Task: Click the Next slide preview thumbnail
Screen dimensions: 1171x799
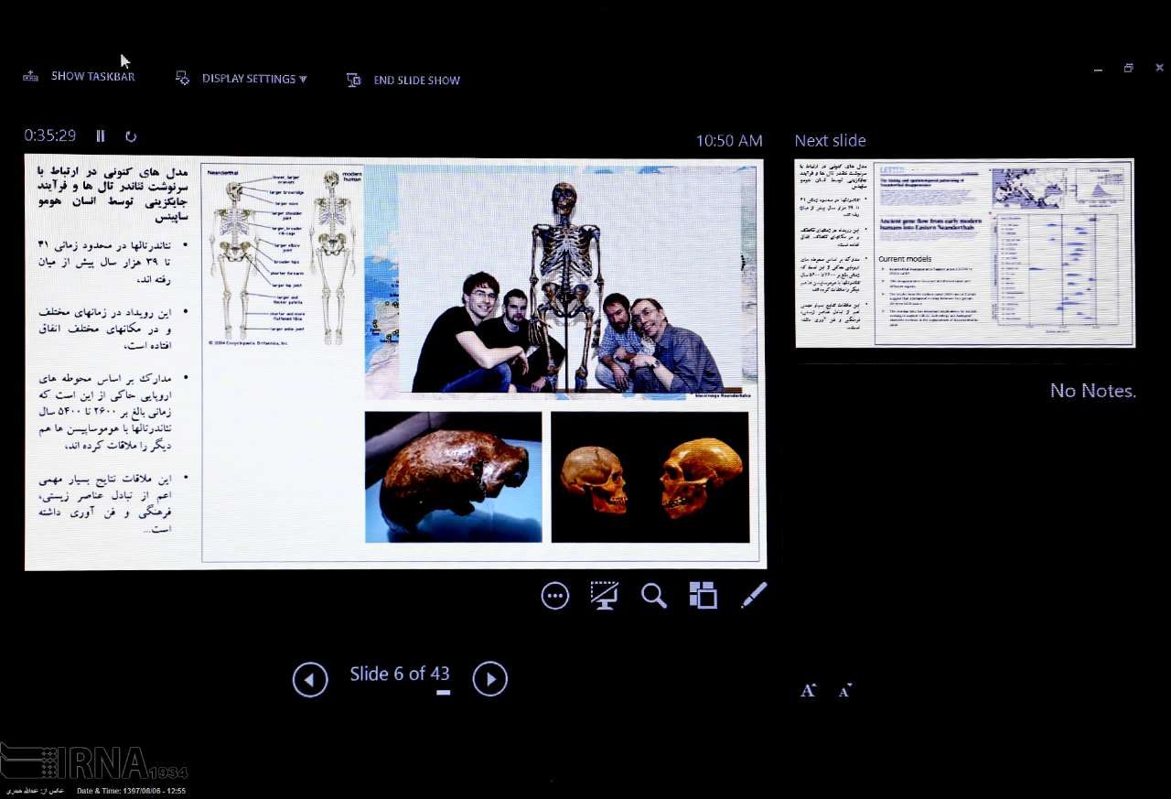Action: tap(964, 254)
